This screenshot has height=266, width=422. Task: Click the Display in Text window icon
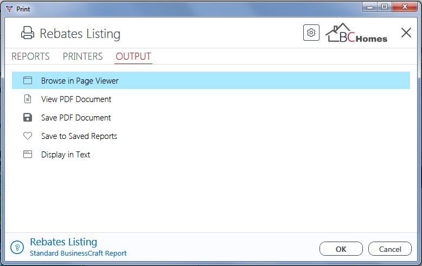(28, 154)
